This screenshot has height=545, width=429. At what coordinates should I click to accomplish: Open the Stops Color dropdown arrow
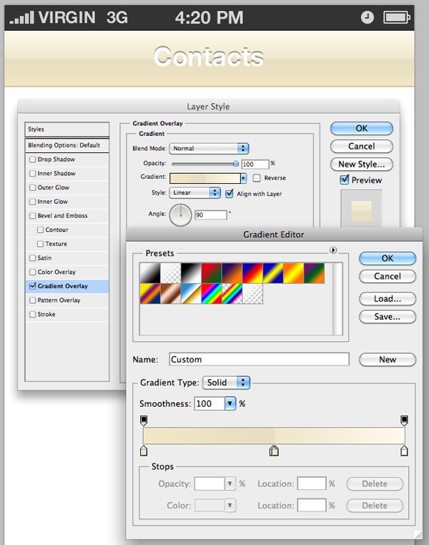(x=230, y=506)
